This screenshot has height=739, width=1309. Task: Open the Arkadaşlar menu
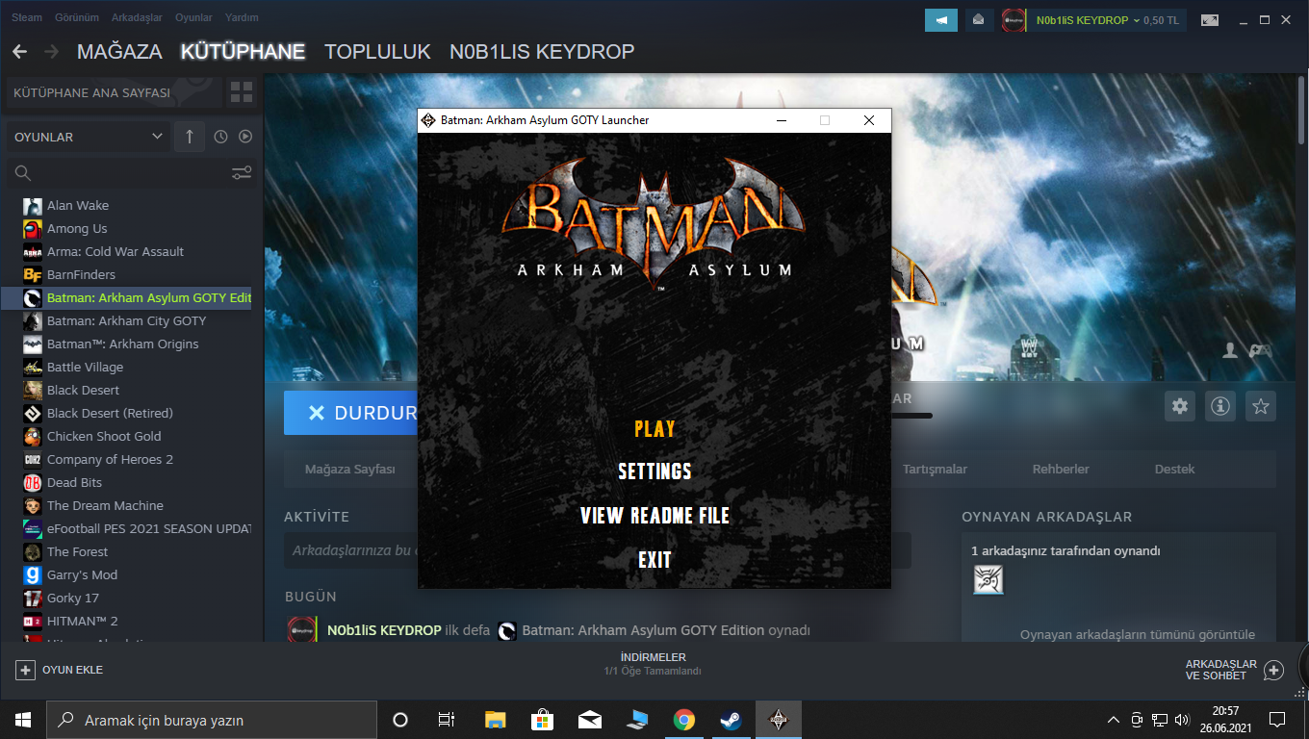tap(136, 17)
